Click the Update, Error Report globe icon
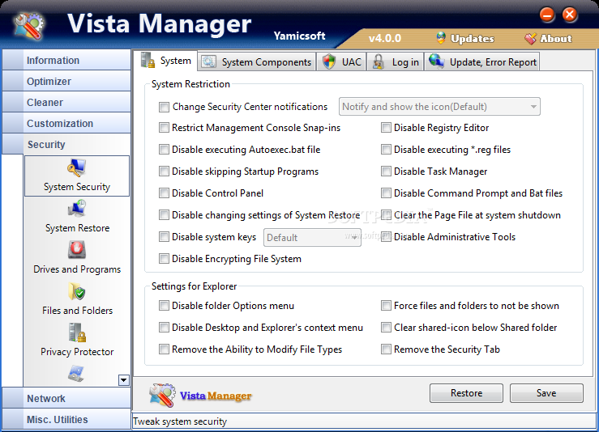The width and height of the screenshot is (599, 432). click(436, 61)
